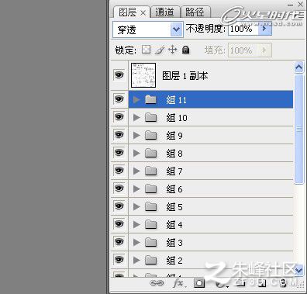
Task: Switch to the 图层 tab
Action: [x=131, y=12]
